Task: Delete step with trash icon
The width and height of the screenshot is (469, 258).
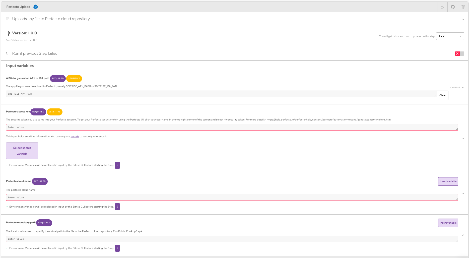Action: (x=463, y=7)
